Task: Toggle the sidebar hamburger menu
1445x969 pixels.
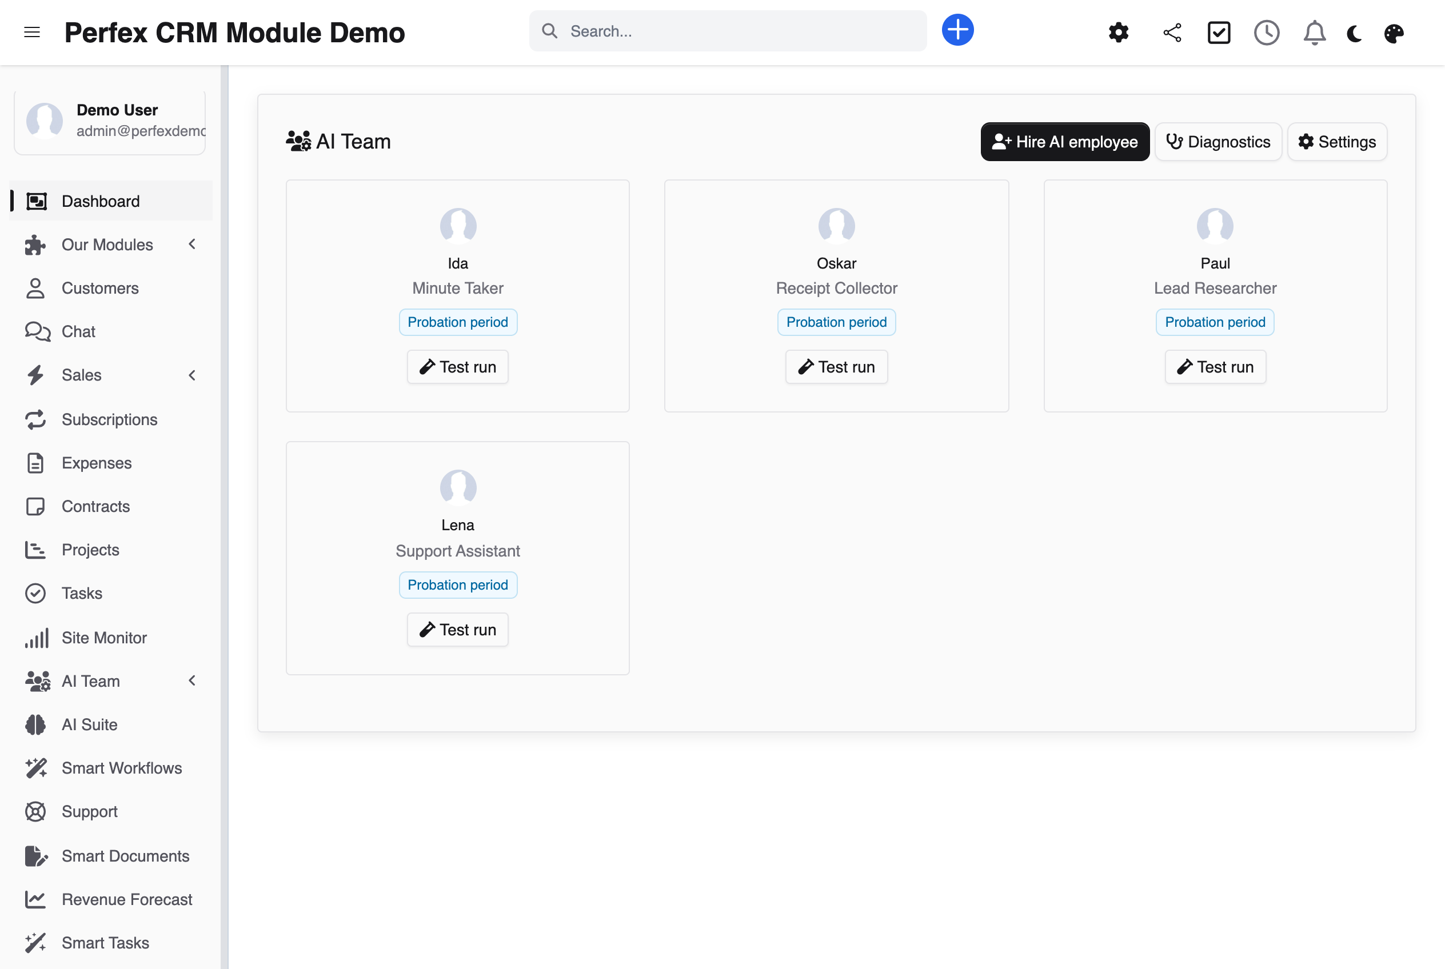Action: pos(31,32)
